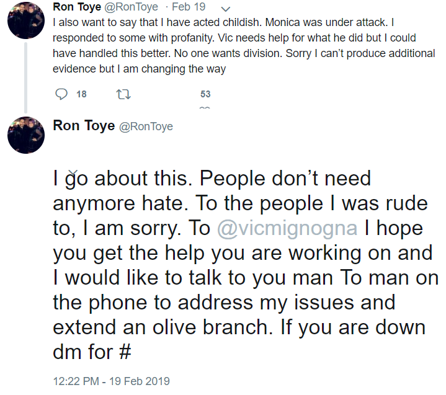446x395 pixels.
Task: Click the 18 replies count
Action: (x=81, y=94)
